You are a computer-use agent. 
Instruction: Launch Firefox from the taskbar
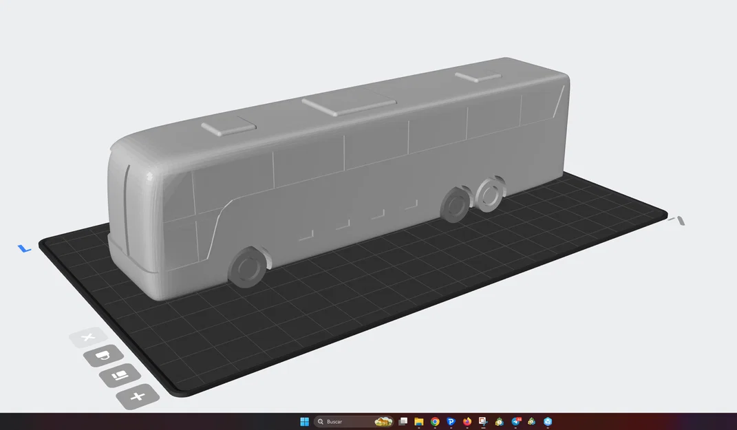pos(466,421)
